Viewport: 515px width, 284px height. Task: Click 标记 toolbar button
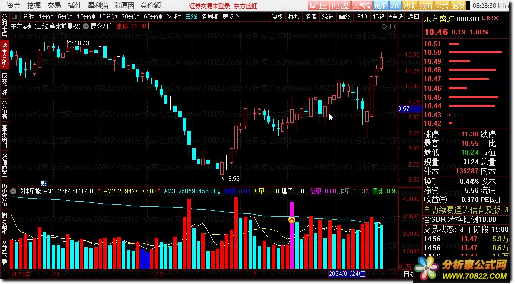pyautogui.click(x=379, y=17)
